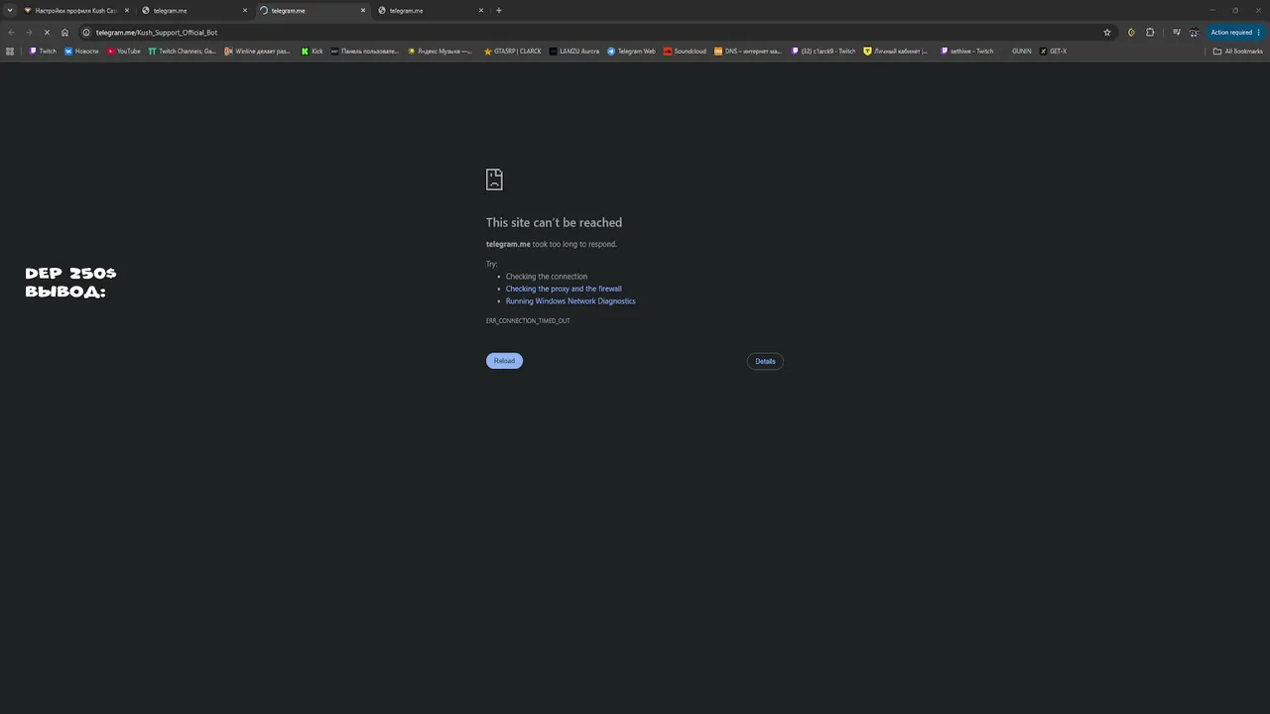1270x714 pixels.
Task: Open the Личный кабинет bookmark
Action: pos(896,51)
